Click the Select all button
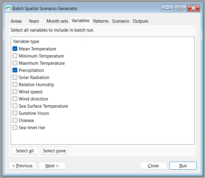The image size is (205, 178). coord(25,151)
